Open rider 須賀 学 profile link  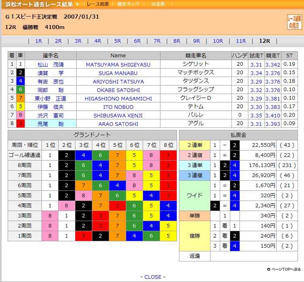(51, 73)
